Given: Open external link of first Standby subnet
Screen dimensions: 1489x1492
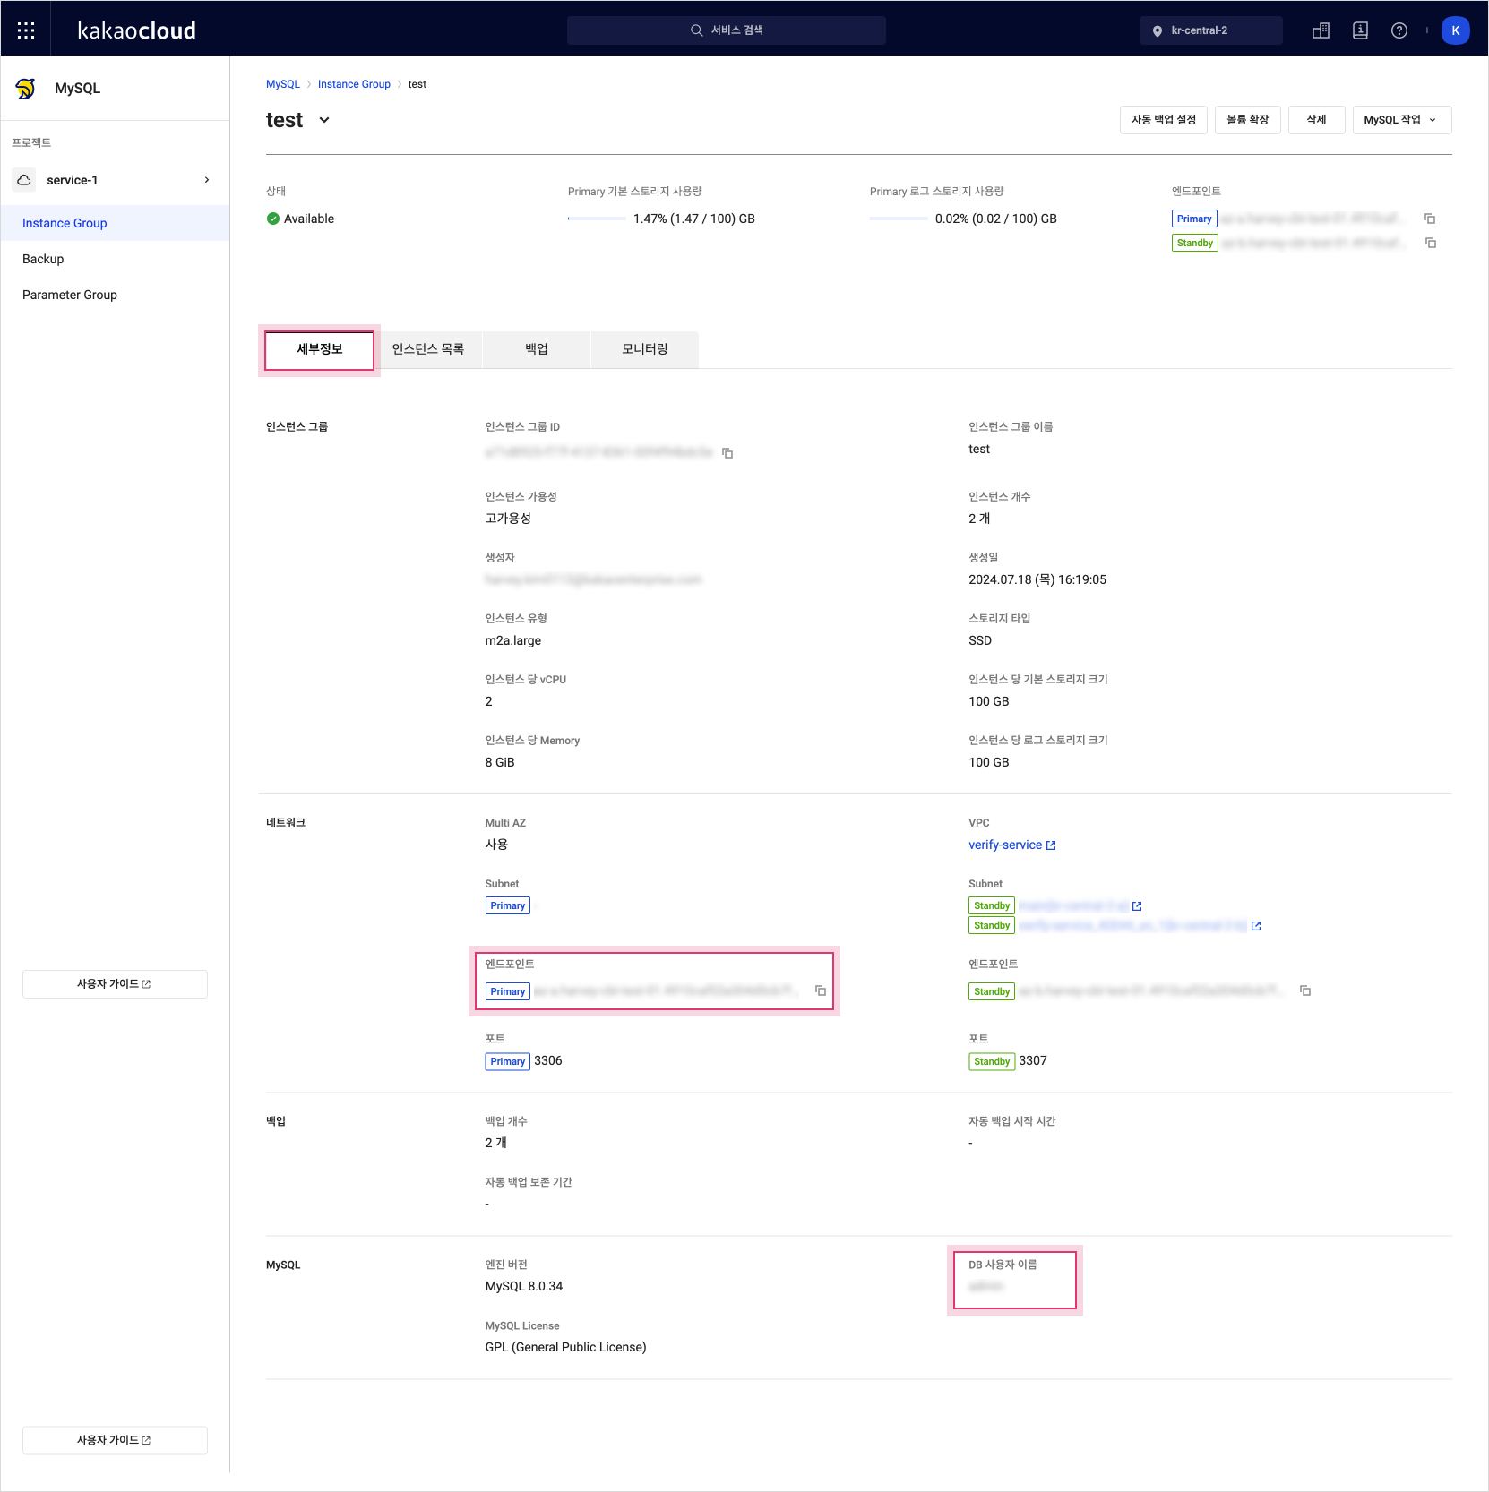Looking at the screenshot, I should [1137, 906].
